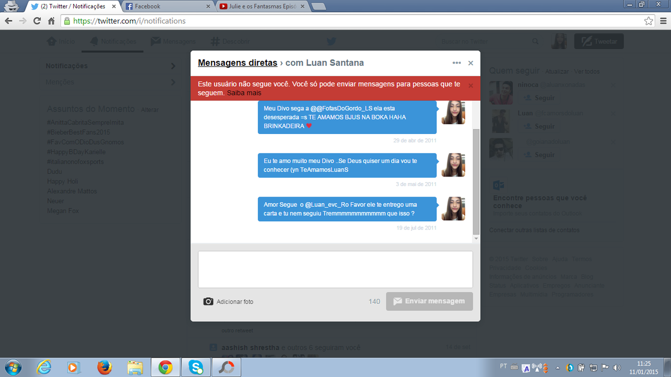Expand Menções in the left sidebar

pos(111,82)
